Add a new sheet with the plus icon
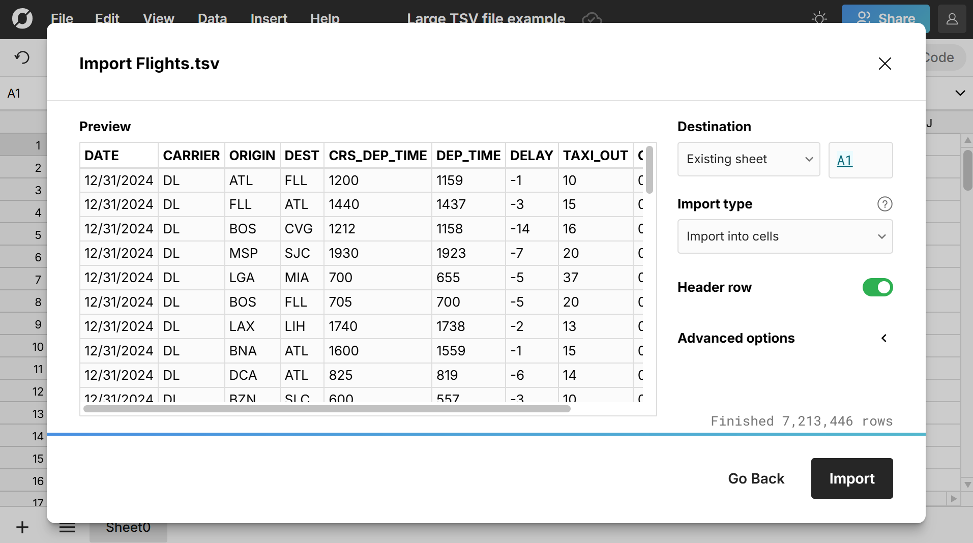The height and width of the screenshot is (543, 973). [21, 527]
